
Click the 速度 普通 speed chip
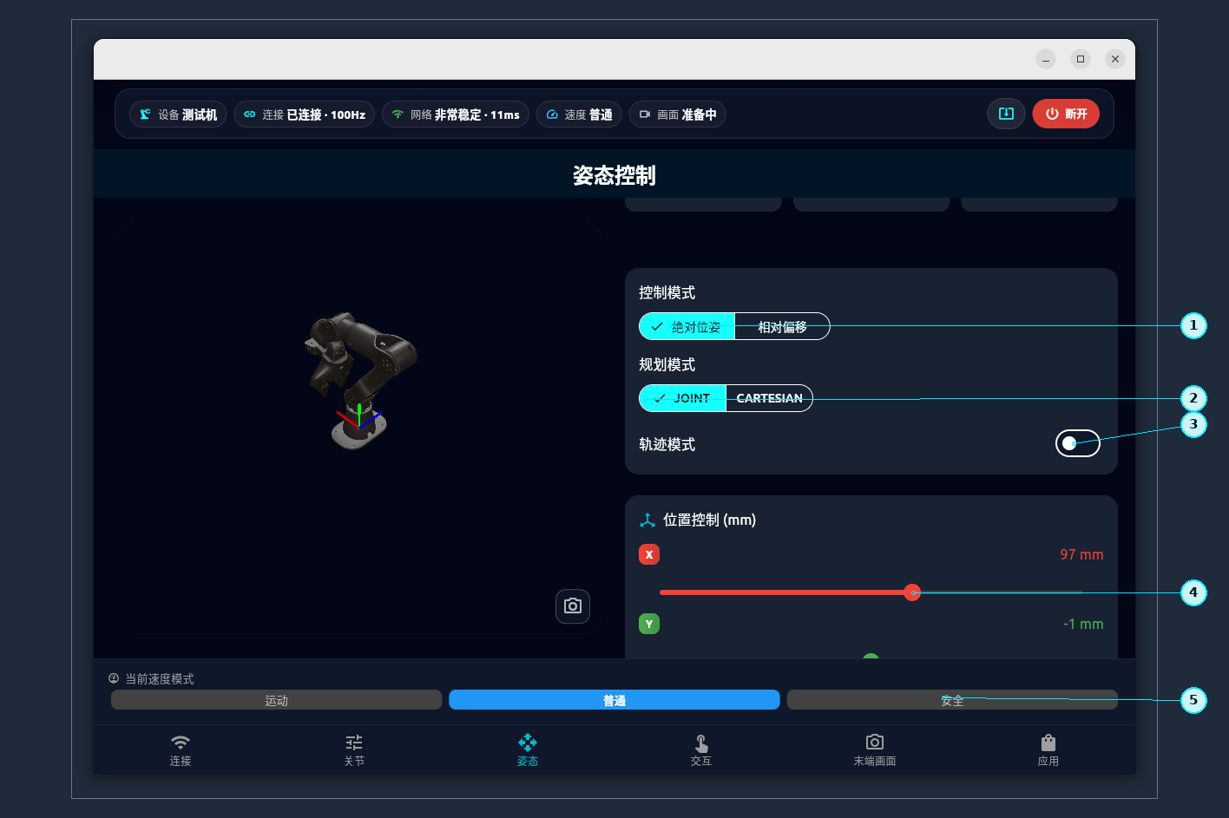point(579,115)
